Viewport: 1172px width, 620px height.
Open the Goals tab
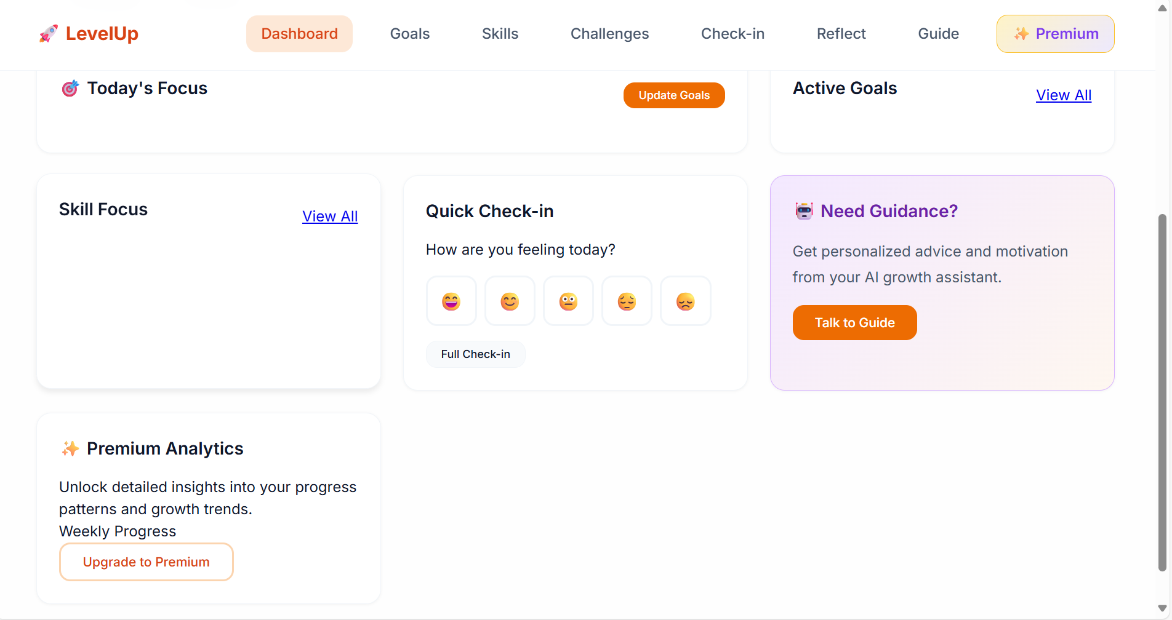point(409,34)
